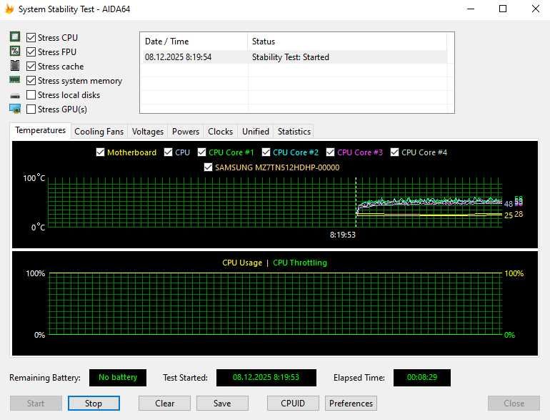The image size is (550, 420).
Task: Click the cache chip icon beside Stress cache
Action: [x=15, y=66]
